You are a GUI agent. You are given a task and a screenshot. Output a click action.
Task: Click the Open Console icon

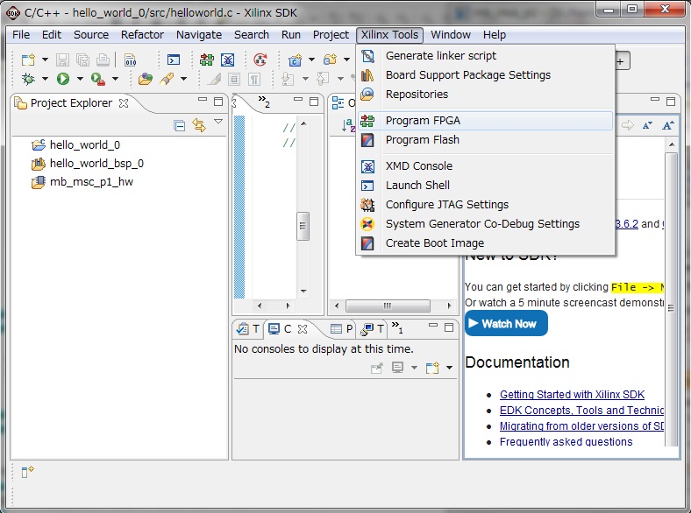(x=433, y=368)
